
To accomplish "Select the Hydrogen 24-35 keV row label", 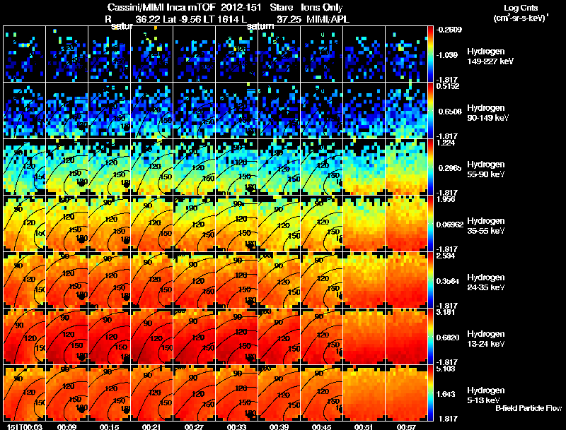I will [x=486, y=282].
